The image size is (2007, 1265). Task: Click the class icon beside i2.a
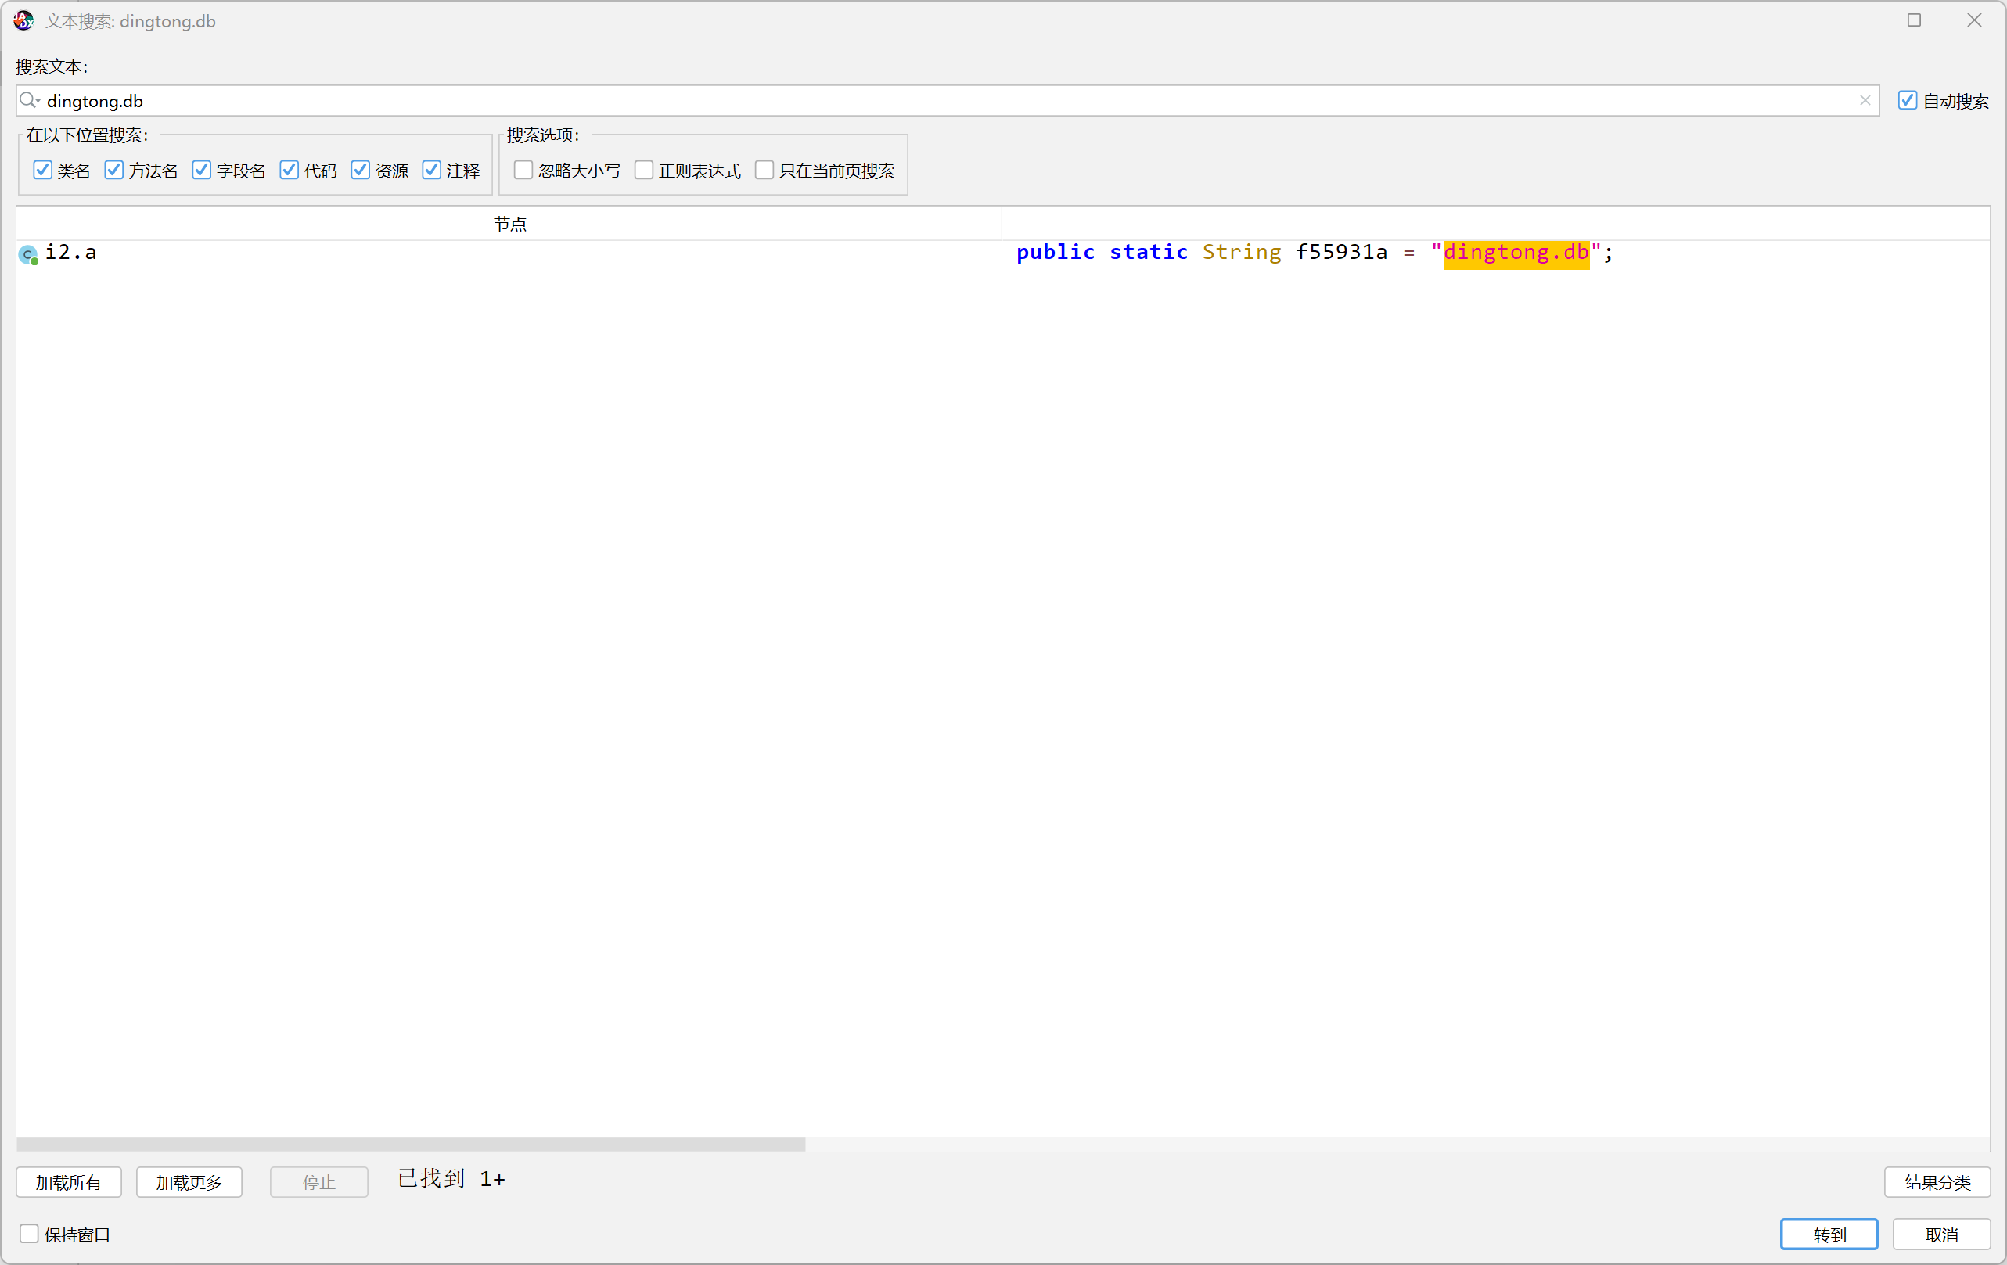coord(28,254)
